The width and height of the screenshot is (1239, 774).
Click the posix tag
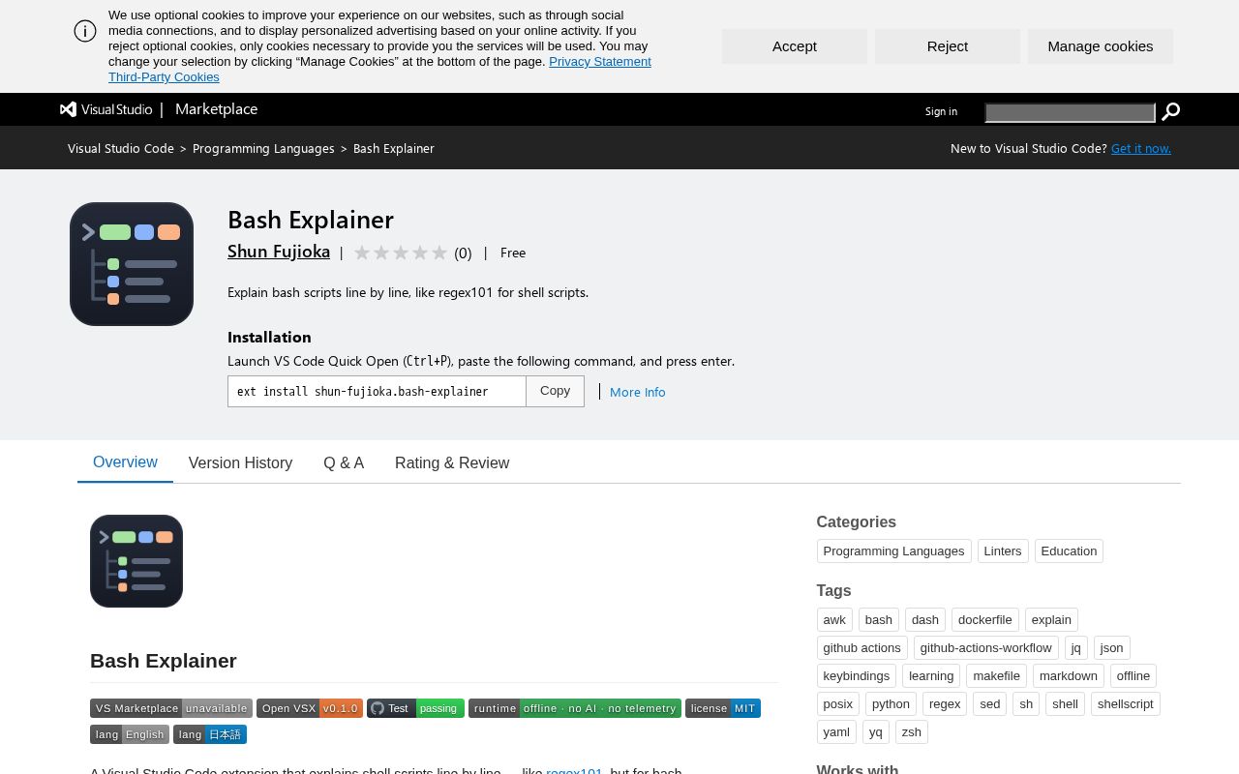point(838,704)
